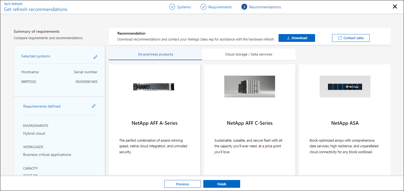Click the external-link icon in Contact sales
Viewport: 404px width, 191px height.
click(340, 38)
